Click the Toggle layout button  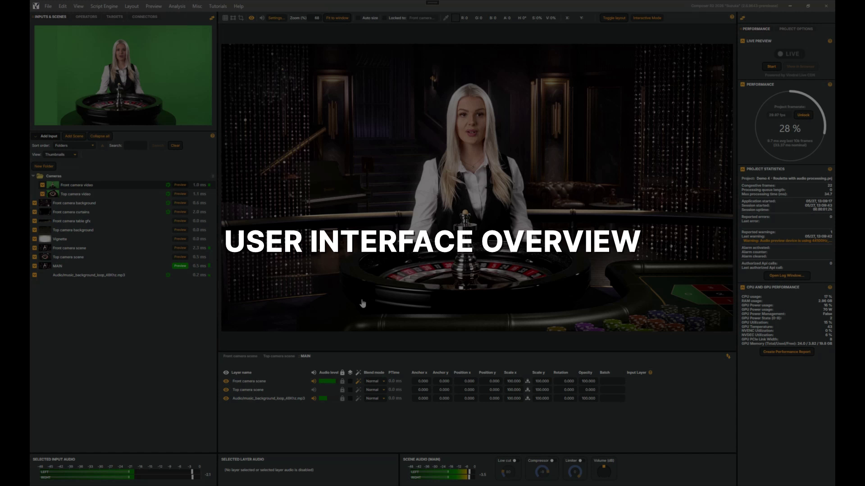(x=614, y=18)
